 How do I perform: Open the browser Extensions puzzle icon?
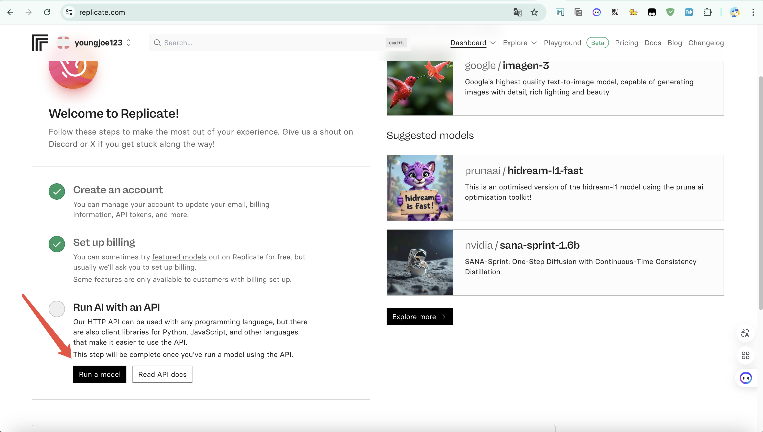pyautogui.click(x=707, y=12)
